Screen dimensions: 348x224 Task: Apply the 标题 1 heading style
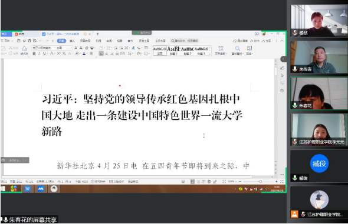click(x=173, y=51)
